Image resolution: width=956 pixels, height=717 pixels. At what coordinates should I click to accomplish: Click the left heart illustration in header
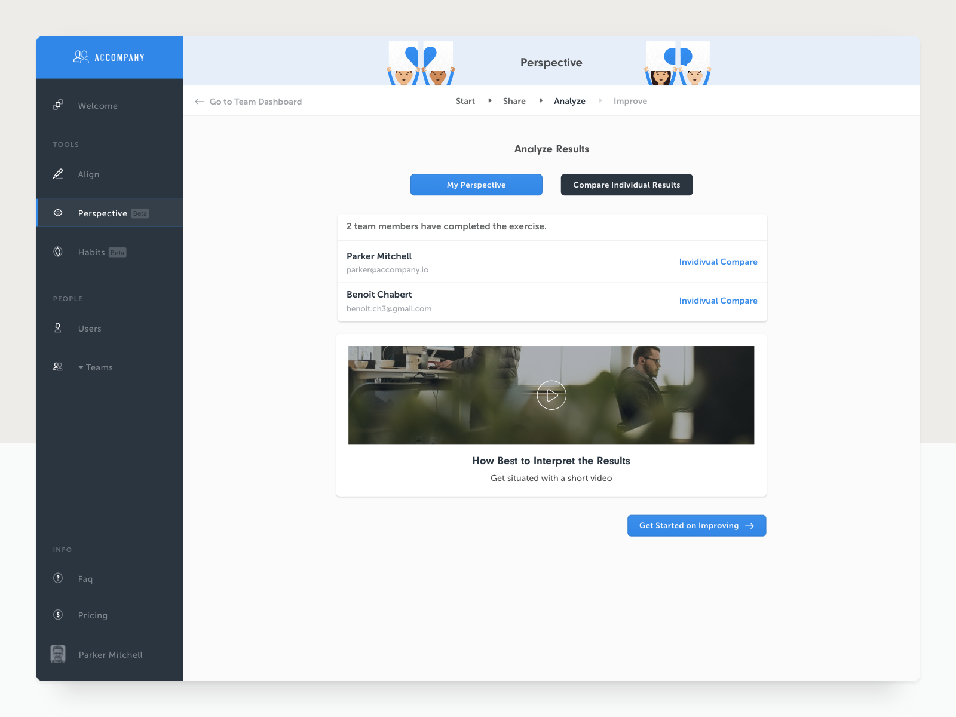coord(421,63)
